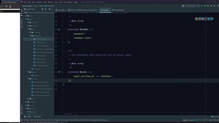Screen dimensions: 219x123
Task: Click 'email_verified_at' string in code
Action: (84, 76)
